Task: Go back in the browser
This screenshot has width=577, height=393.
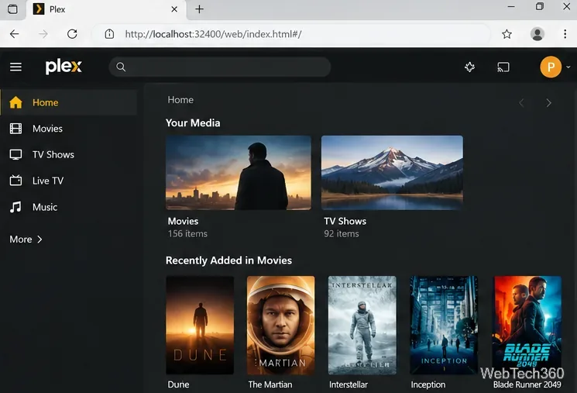Action: (x=15, y=34)
